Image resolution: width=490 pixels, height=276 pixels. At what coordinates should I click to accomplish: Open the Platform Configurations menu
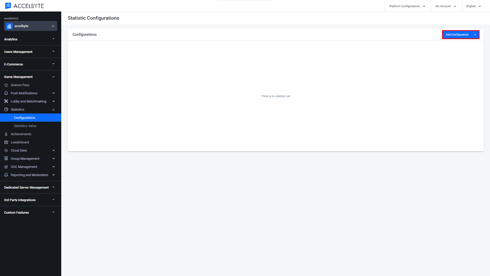(x=408, y=6)
